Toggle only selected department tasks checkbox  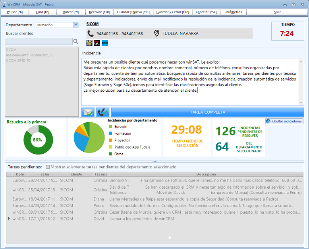pos(48,167)
